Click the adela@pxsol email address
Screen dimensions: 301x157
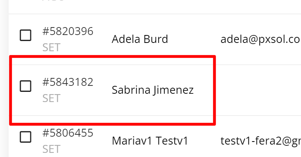(260, 39)
